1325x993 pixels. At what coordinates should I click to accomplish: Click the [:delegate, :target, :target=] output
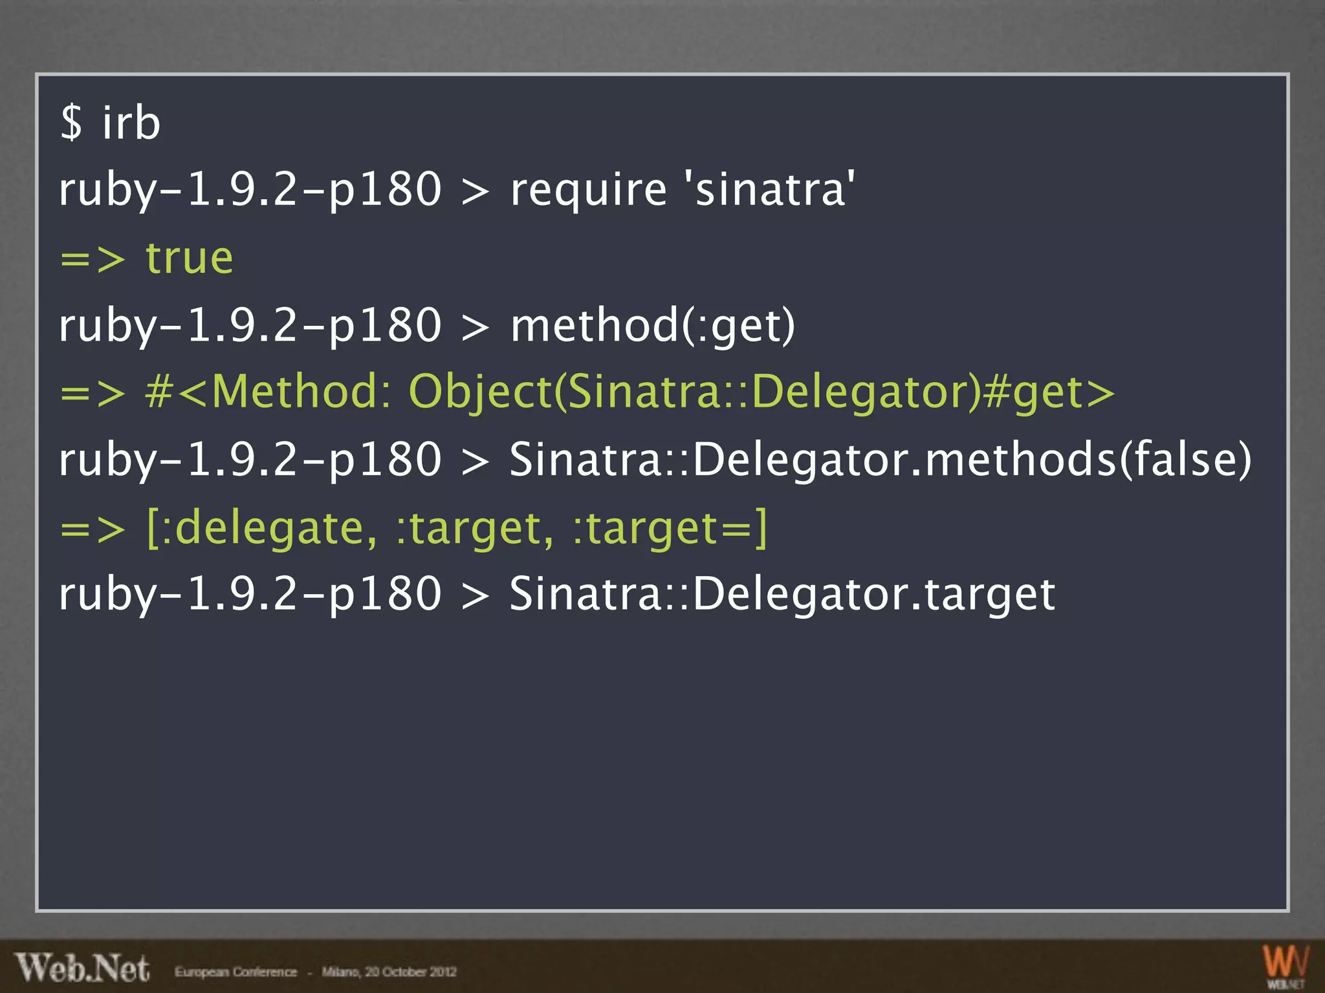[413, 528]
